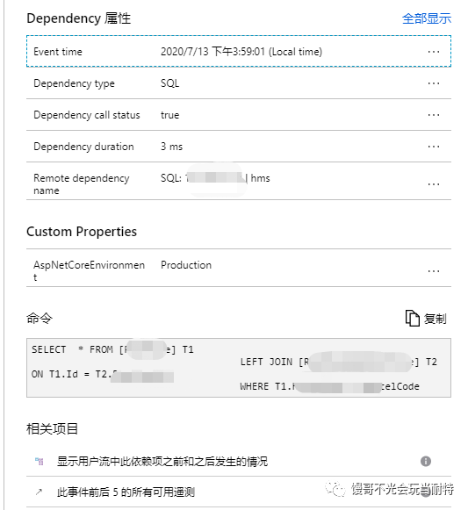Open 此事件前后 5 的所有可用遥测
Viewport: 468px width, 510px height.
[x=126, y=492]
